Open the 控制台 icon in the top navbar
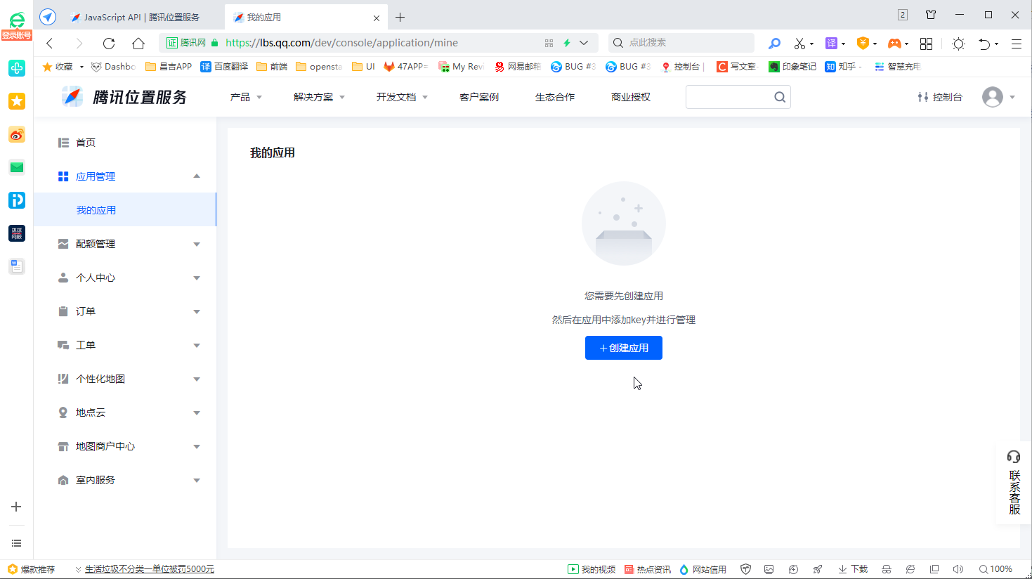 pos(922,96)
